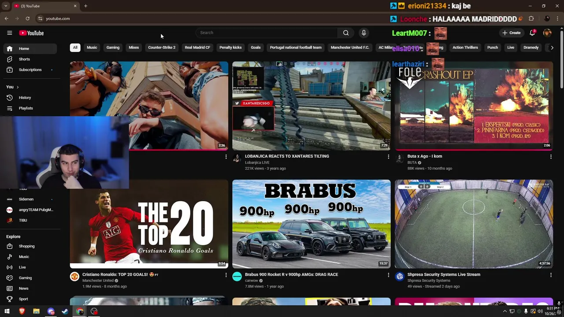The height and width of the screenshot is (317, 564).
Task: Open the browser extensions puzzle icon
Action: (x=531, y=18)
